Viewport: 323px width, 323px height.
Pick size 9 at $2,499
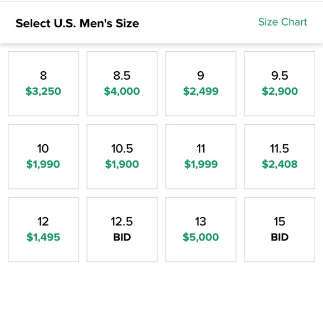pyautogui.click(x=201, y=84)
